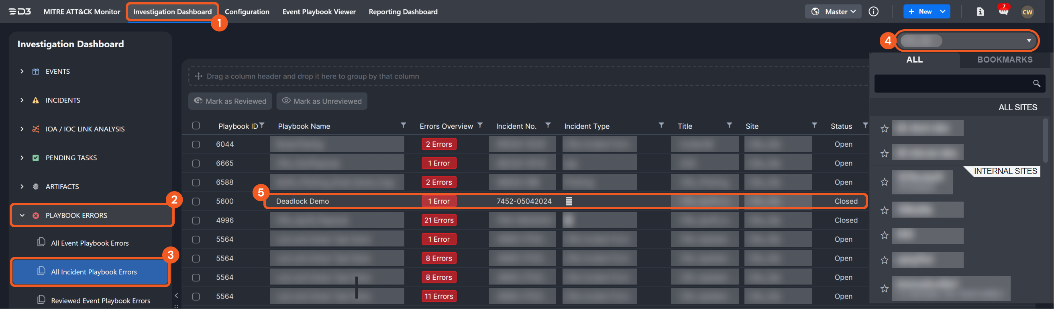Click the site search input field
The width and height of the screenshot is (1054, 309).
951,84
